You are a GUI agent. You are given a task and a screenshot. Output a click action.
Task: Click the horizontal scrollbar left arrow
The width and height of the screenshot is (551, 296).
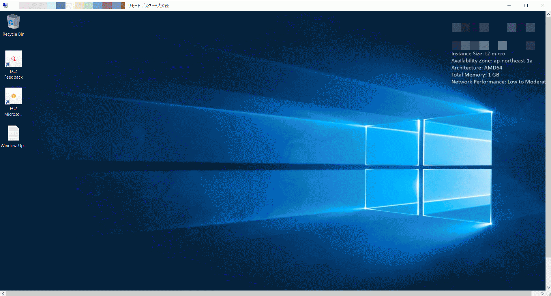(3, 293)
